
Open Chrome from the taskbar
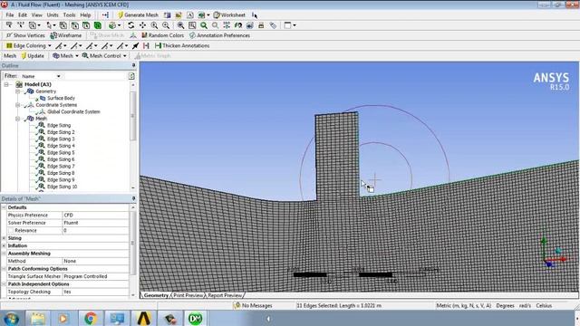click(91, 318)
